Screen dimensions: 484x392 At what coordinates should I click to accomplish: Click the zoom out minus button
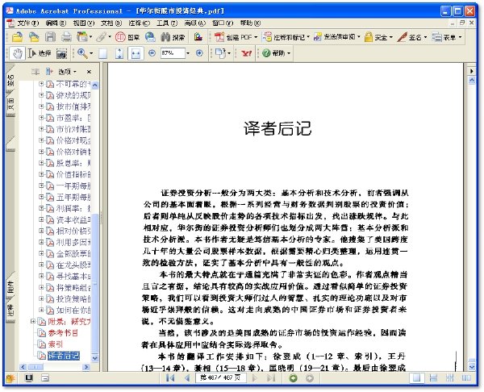point(152,53)
